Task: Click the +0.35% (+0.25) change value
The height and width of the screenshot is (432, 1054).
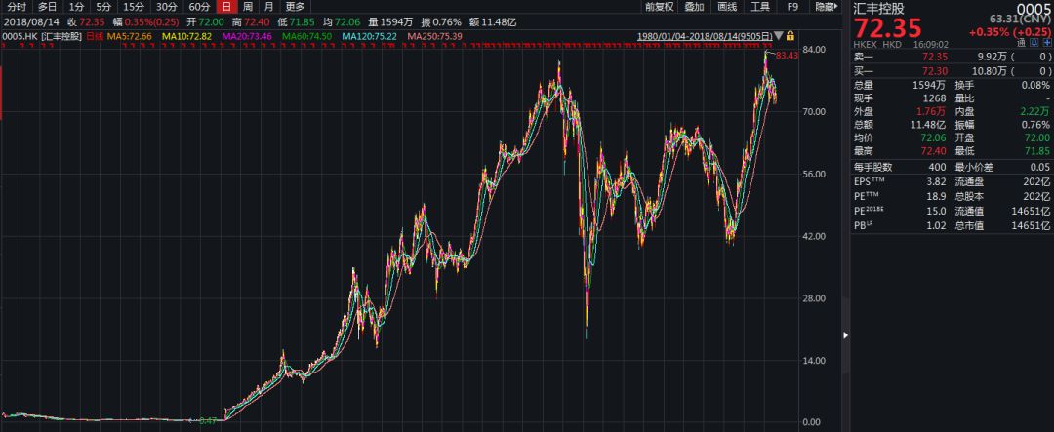Action: (1009, 31)
